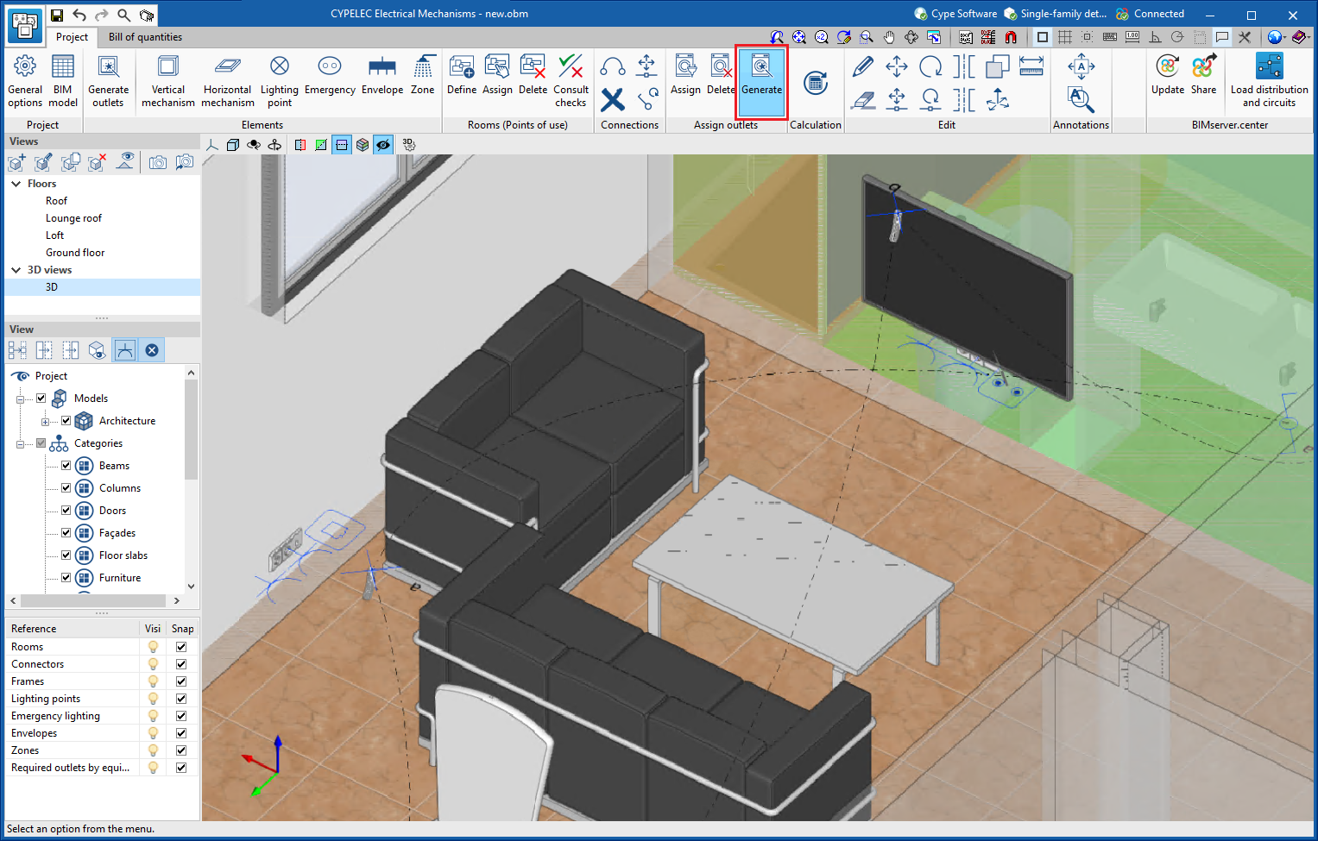The image size is (1318, 841).
Task: Collapse the Floors tree node
Action: pyautogui.click(x=16, y=184)
